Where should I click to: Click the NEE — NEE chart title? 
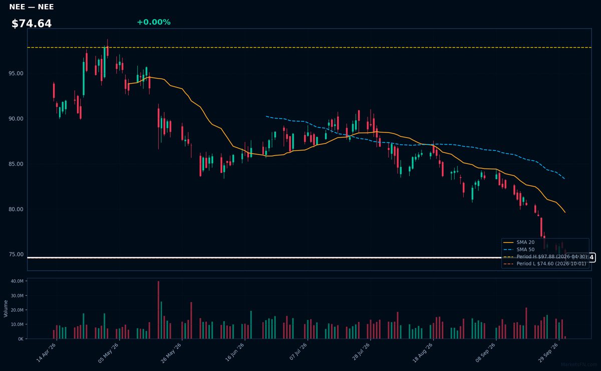tap(32, 7)
